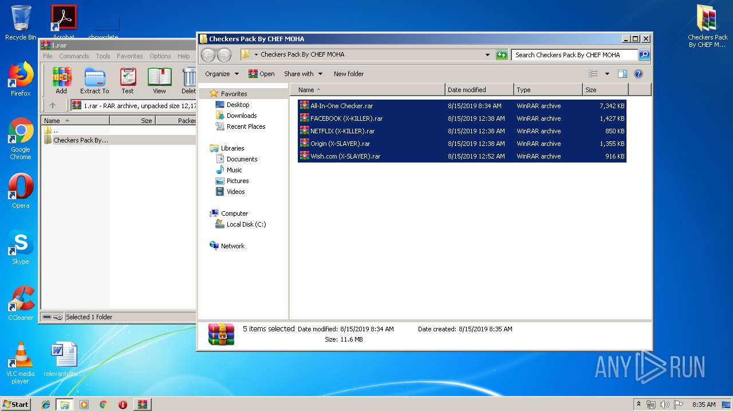Open WinRAR Tools menu
Image resolution: width=733 pixels, height=412 pixels.
103,56
